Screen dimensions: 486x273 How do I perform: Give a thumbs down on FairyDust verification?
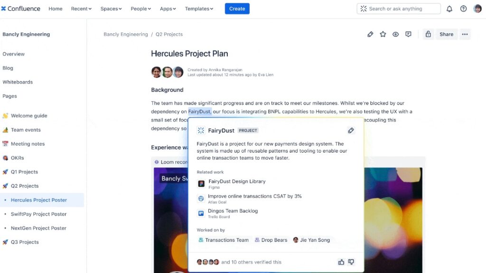[351, 262]
